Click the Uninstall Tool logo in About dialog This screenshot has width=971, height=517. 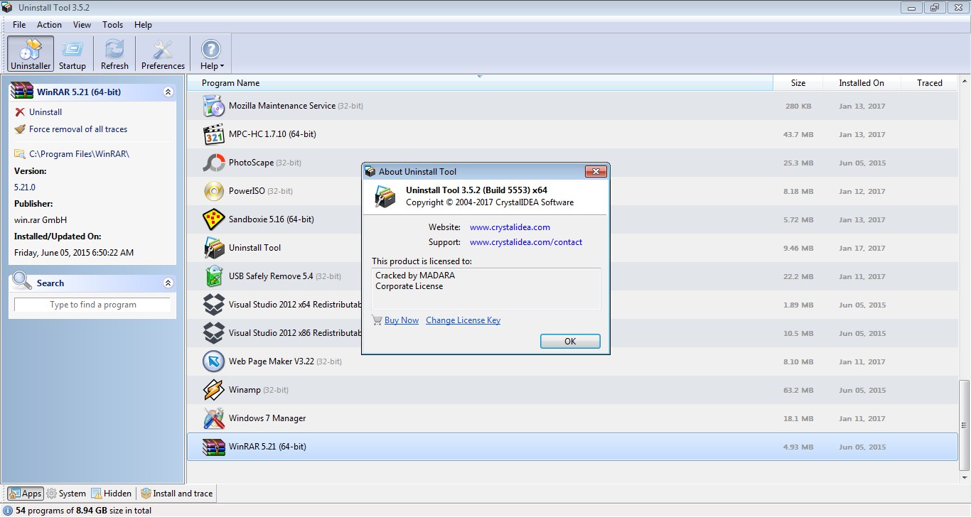385,196
